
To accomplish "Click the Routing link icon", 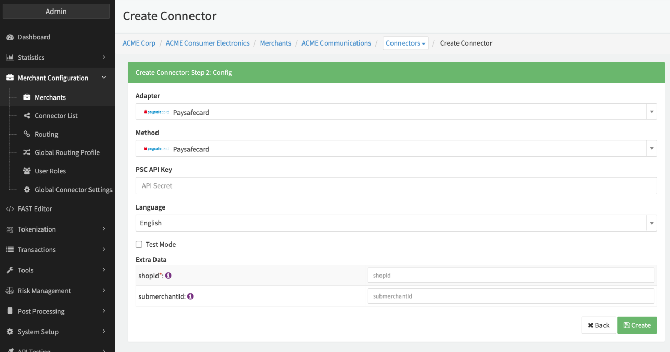I will click(27, 134).
